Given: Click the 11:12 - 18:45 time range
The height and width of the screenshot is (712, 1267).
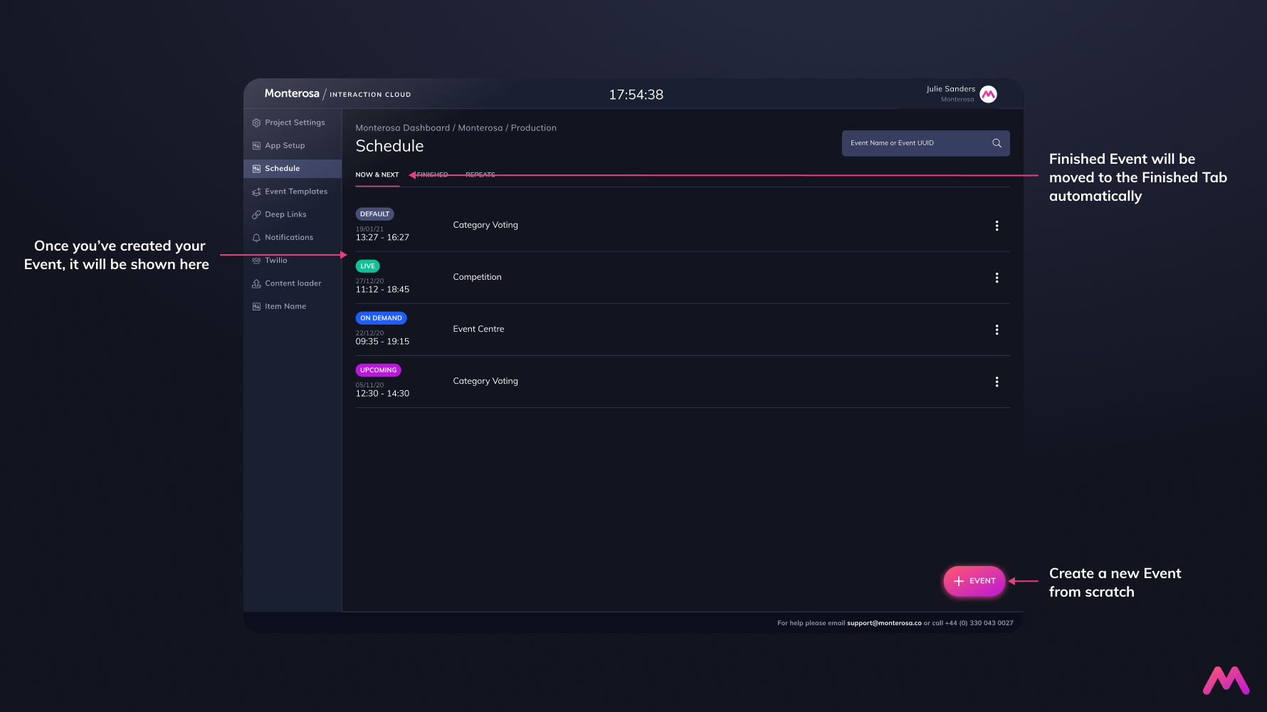Looking at the screenshot, I should pos(382,290).
